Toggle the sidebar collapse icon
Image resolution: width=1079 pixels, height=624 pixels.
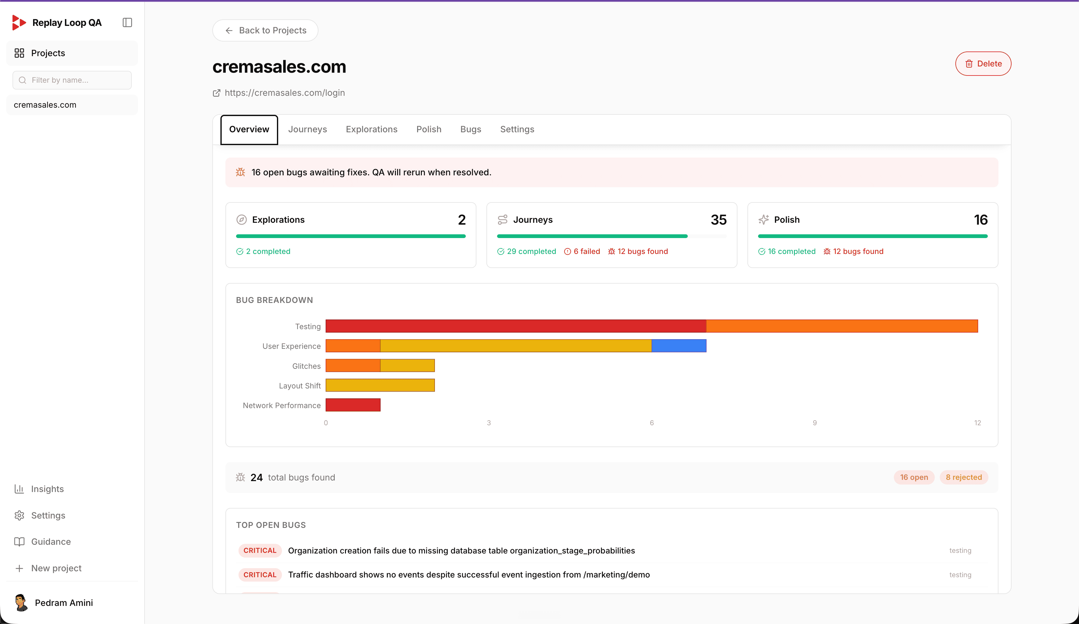pos(127,22)
